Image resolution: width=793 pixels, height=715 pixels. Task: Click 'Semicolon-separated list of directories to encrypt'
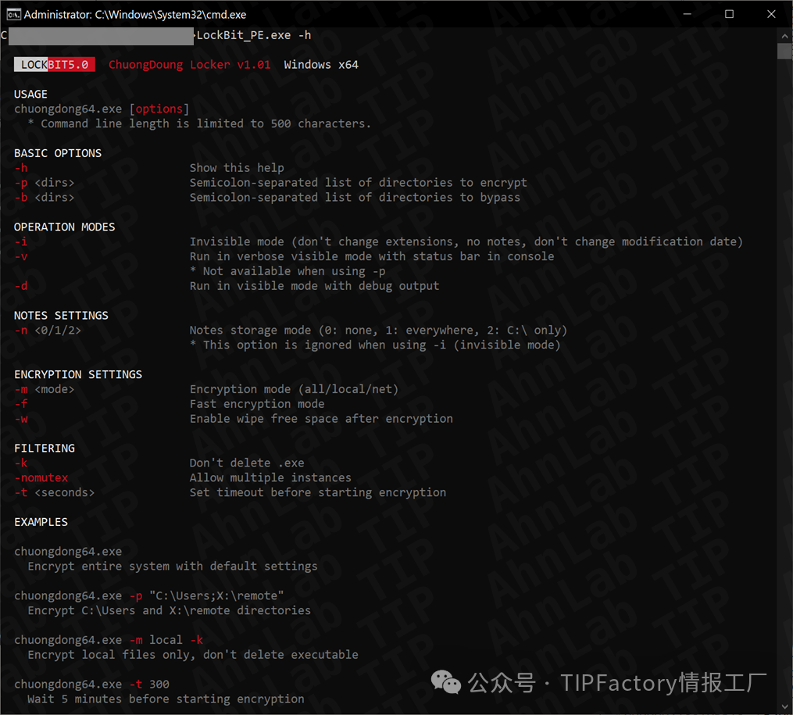[x=358, y=183]
